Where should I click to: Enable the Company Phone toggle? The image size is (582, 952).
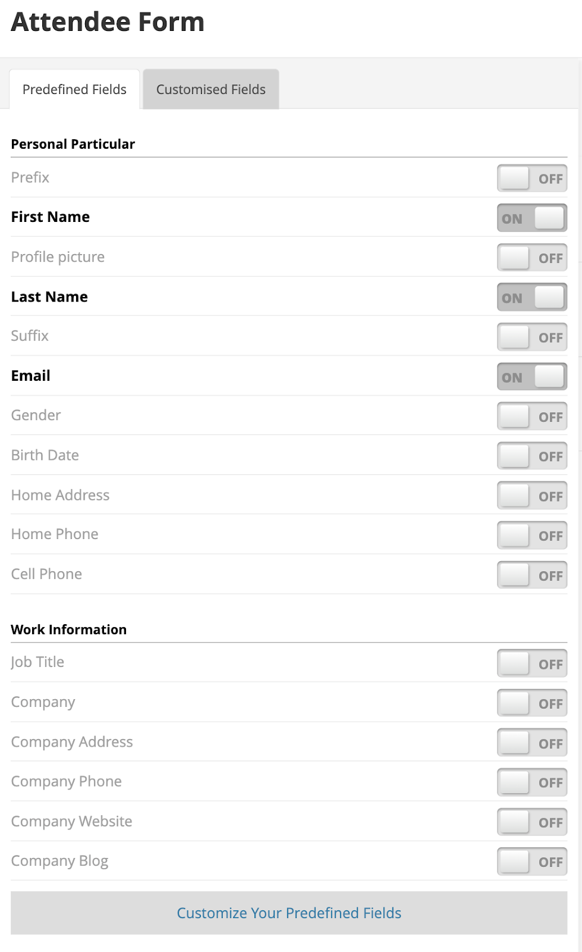coord(531,782)
